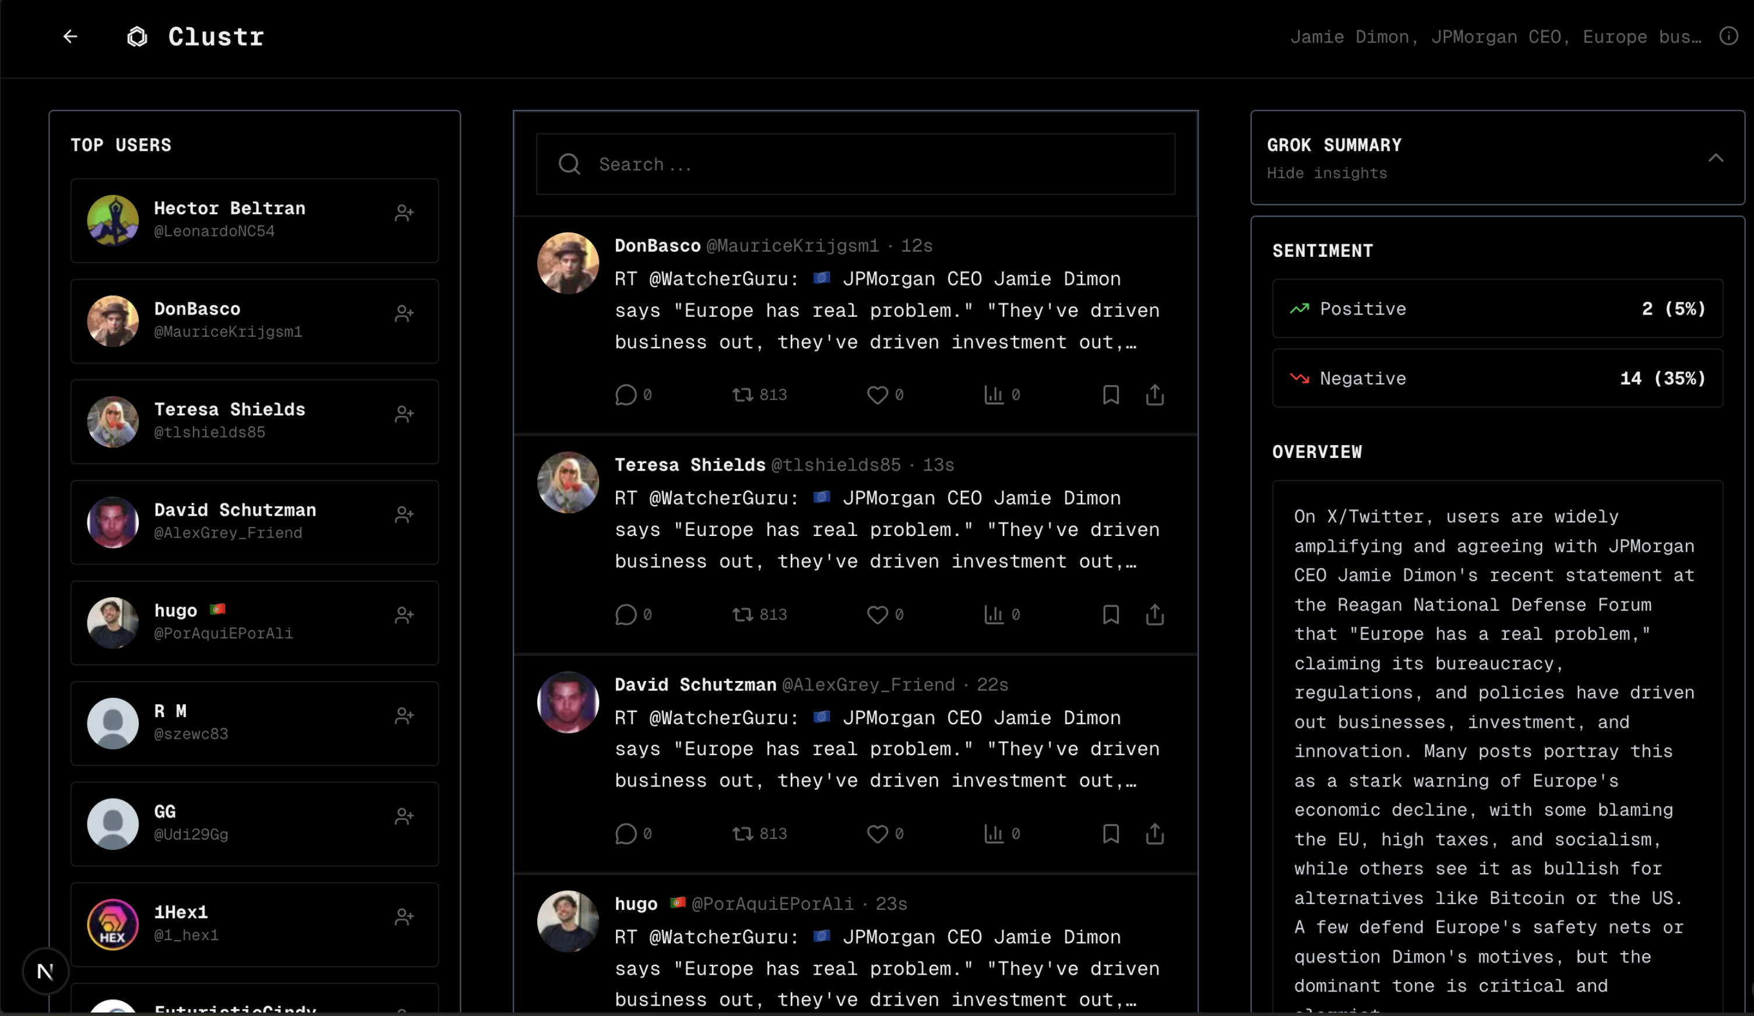Open the Positive sentiment row

point(1497,309)
